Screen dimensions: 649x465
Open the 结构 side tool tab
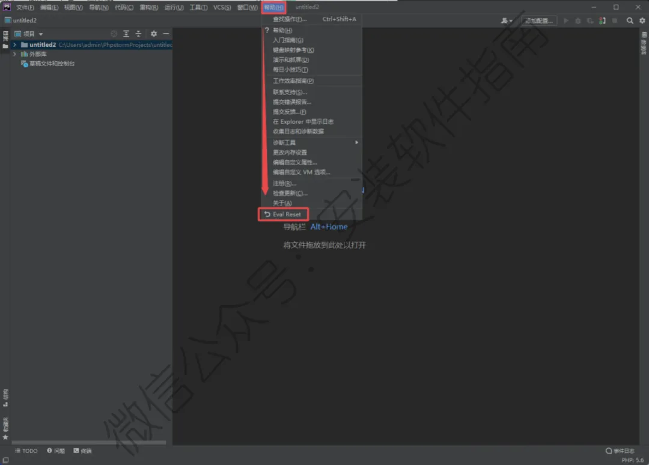[5, 398]
